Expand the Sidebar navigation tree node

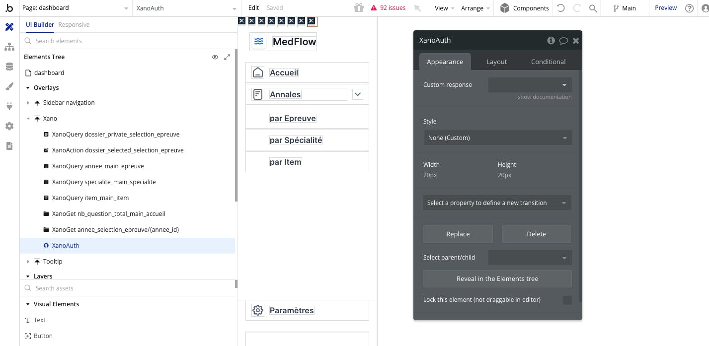28,103
